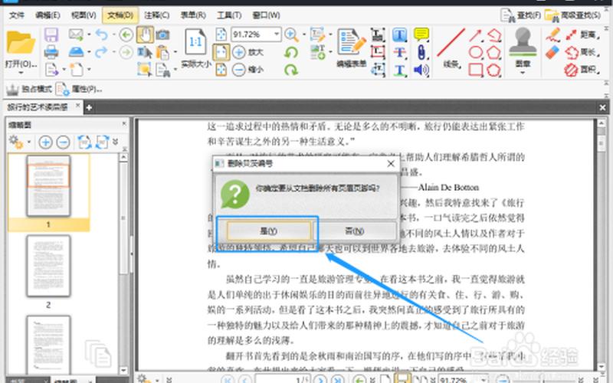Open the 91.72% zoom level dropdown in toolbar
613x383 pixels.
click(277, 34)
